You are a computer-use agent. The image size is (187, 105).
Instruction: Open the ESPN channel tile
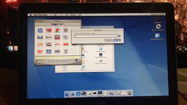click(57, 44)
